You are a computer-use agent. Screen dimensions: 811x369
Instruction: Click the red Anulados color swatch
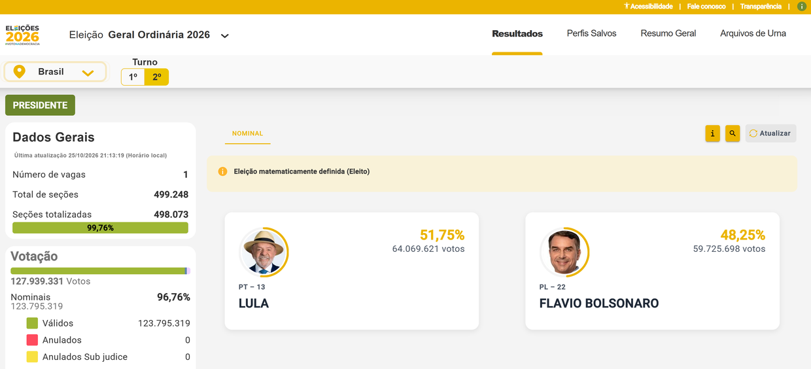click(x=32, y=340)
